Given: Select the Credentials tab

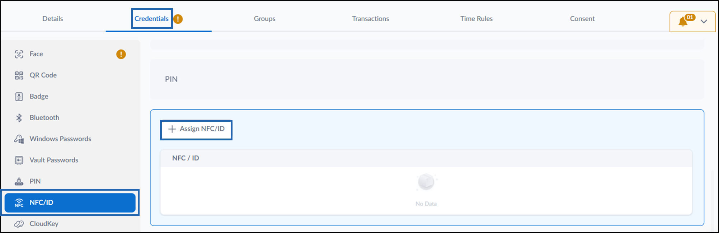Looking at the screenshot, I should point(151,19).
